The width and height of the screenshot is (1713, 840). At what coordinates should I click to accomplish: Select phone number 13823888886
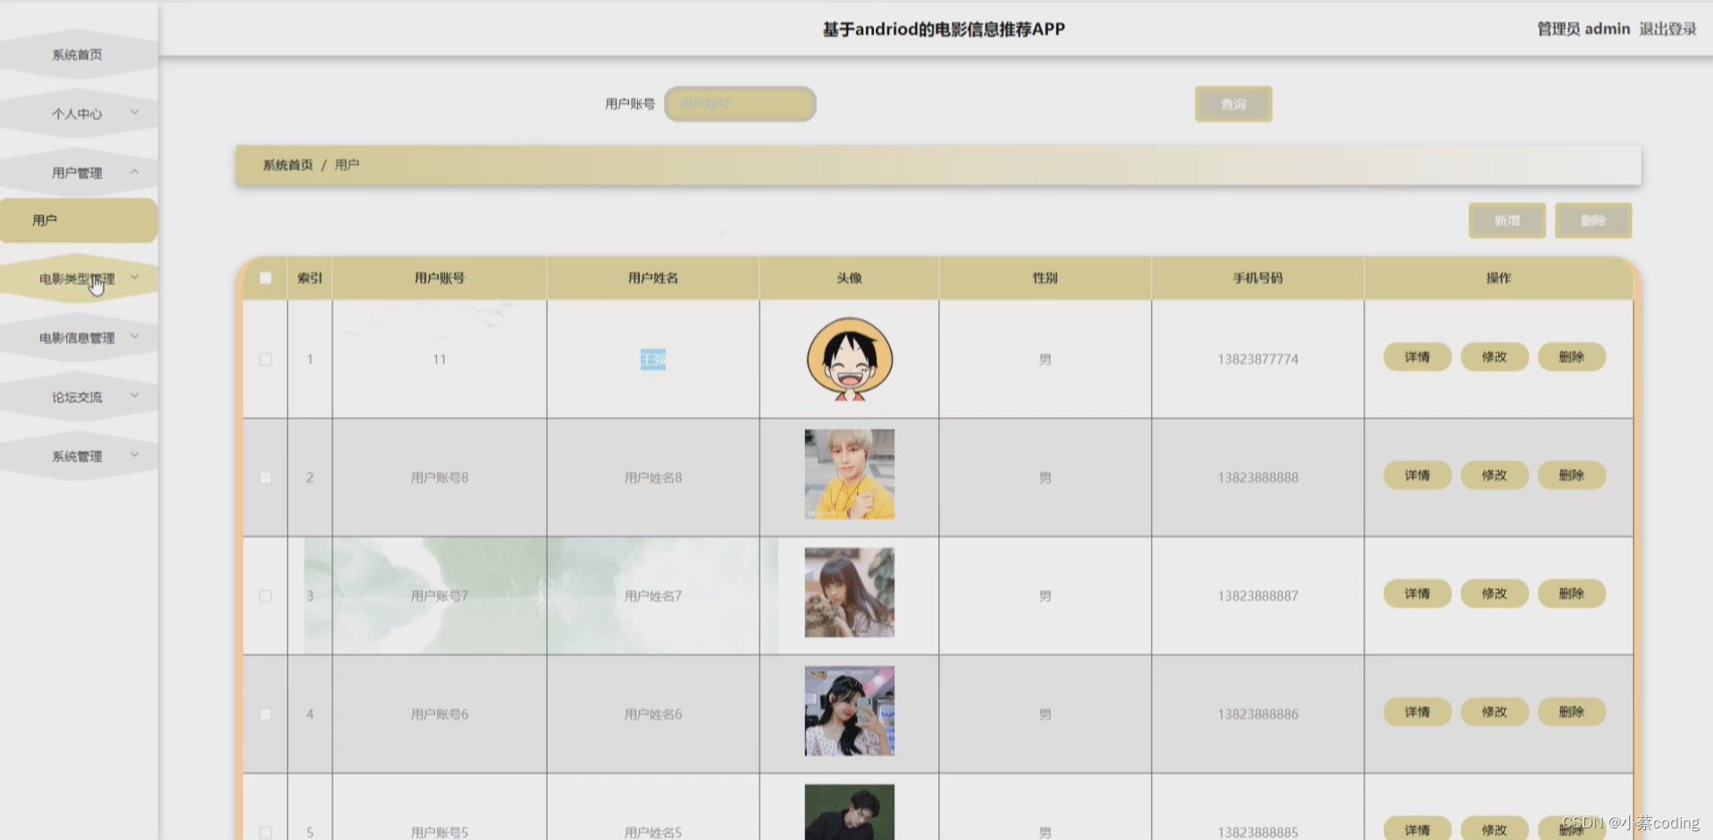point(1257,714)
